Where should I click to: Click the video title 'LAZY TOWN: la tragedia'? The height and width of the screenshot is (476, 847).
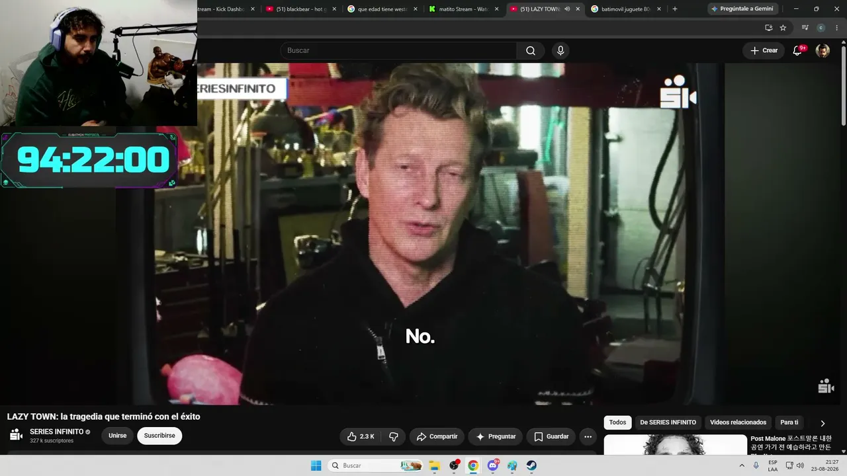pyautogui.click(x=103, y=416)
